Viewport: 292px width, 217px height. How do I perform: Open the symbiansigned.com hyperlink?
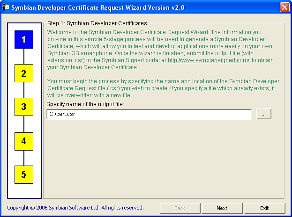click(x=209, y=60)
